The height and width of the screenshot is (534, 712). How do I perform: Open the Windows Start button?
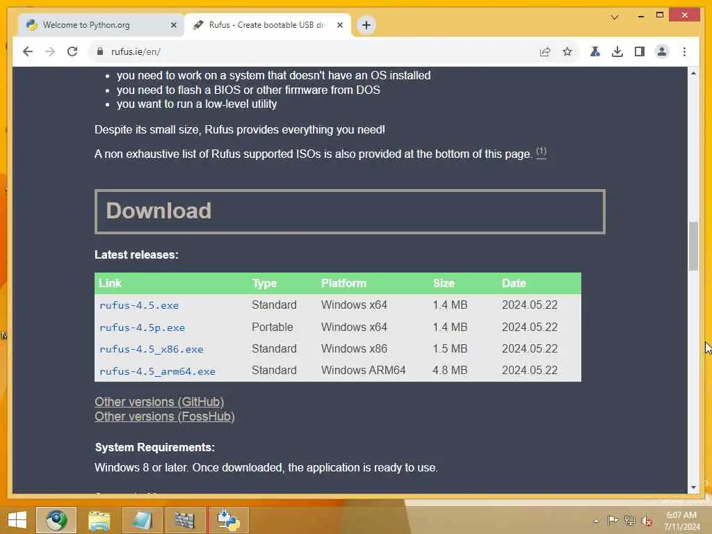17,520
